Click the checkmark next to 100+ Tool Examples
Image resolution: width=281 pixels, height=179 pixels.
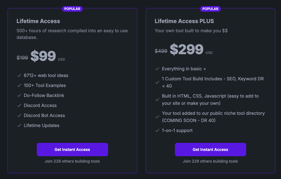click(x=19, y=85)
